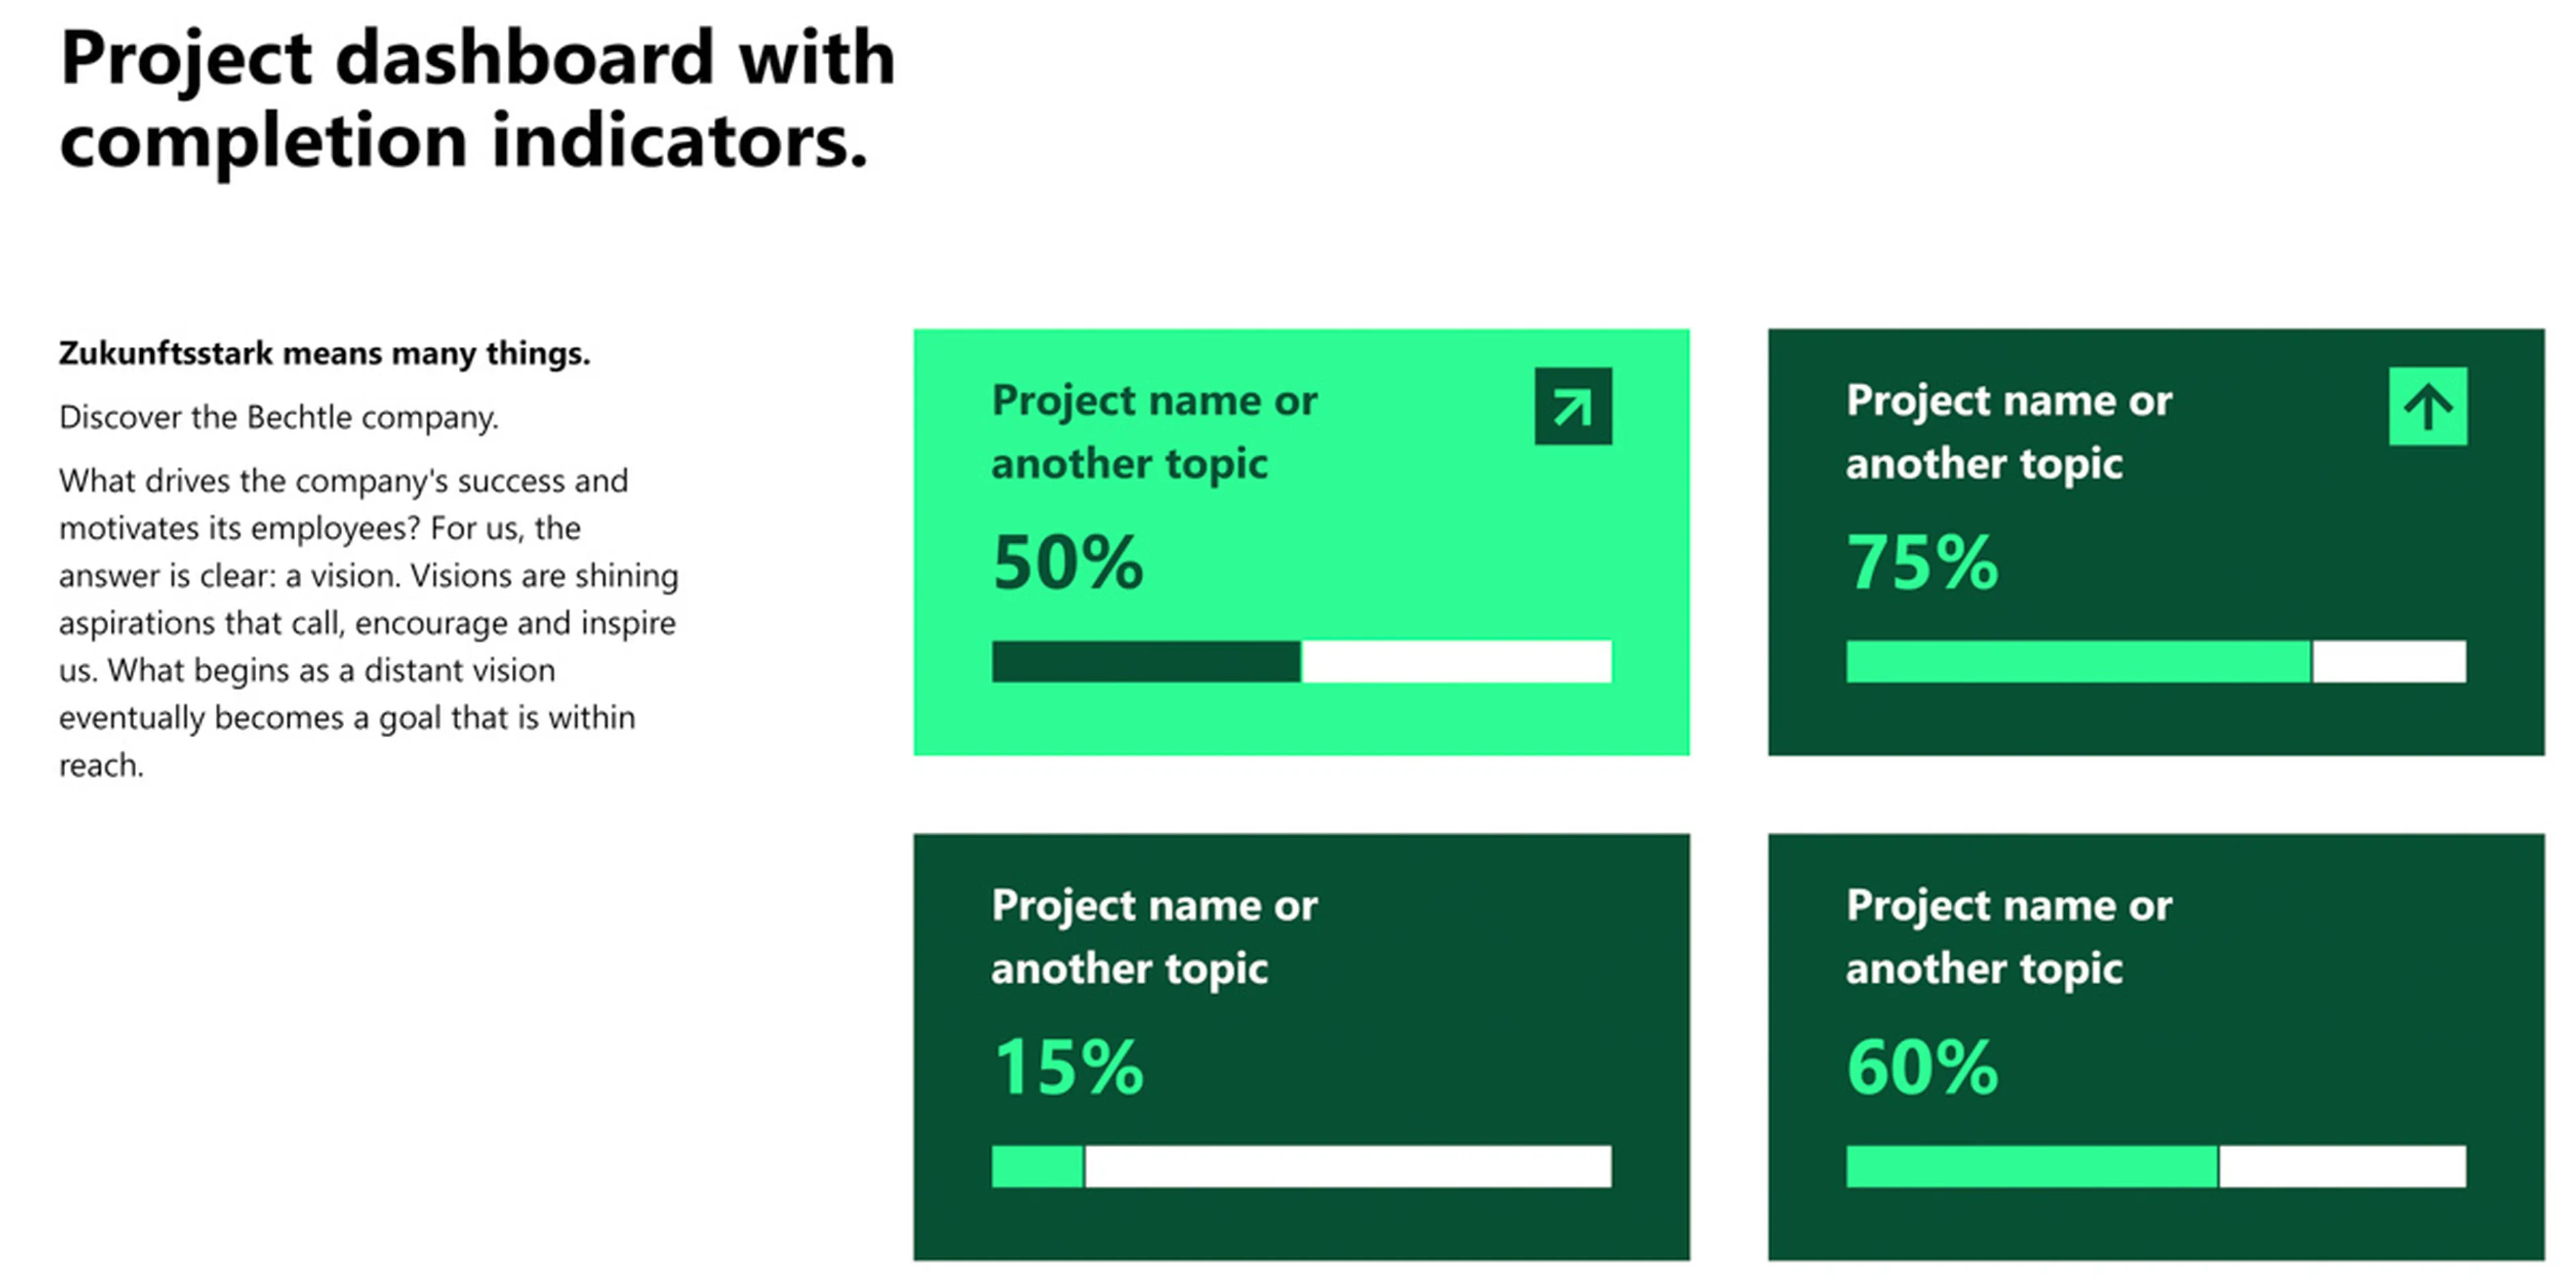Select the 15% completion figure
This screenshot has width=2576, height=1288.
1067,1067
